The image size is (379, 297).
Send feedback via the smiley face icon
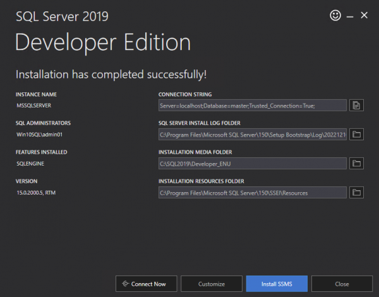pyautogui.click(x=335, y=15)
